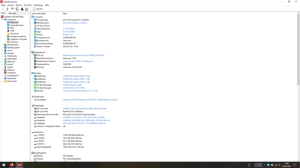Image resolution: width=300 pixels, height=168 pixels.
Task: Click the vertical scrollbar down arrow
Action: coord(298,160)
